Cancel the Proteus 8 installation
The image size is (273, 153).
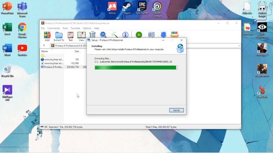click(176, 110)
